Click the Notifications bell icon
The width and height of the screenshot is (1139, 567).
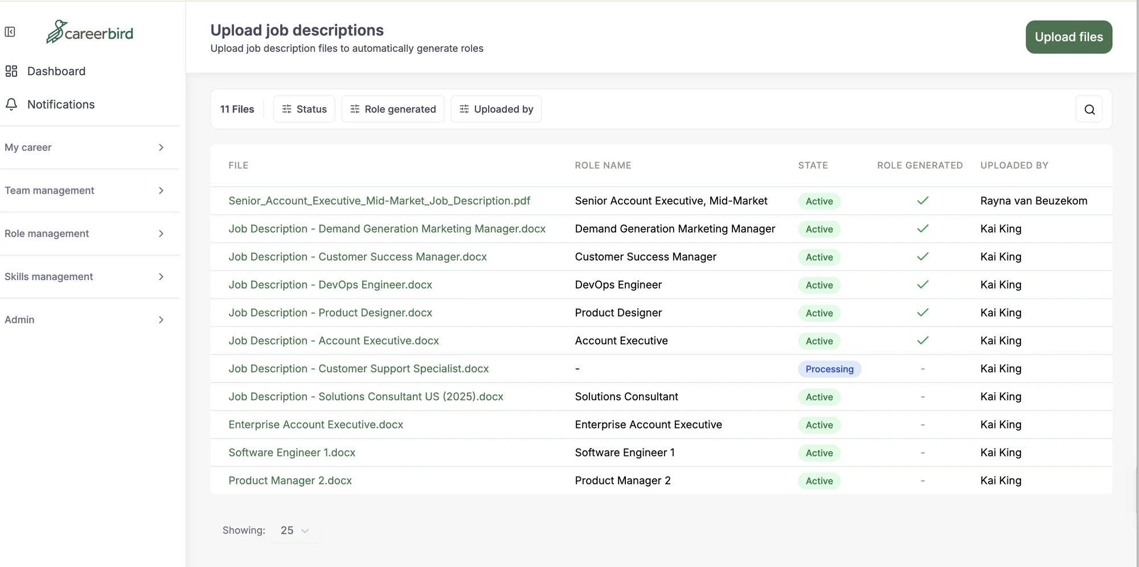point(11,104)
